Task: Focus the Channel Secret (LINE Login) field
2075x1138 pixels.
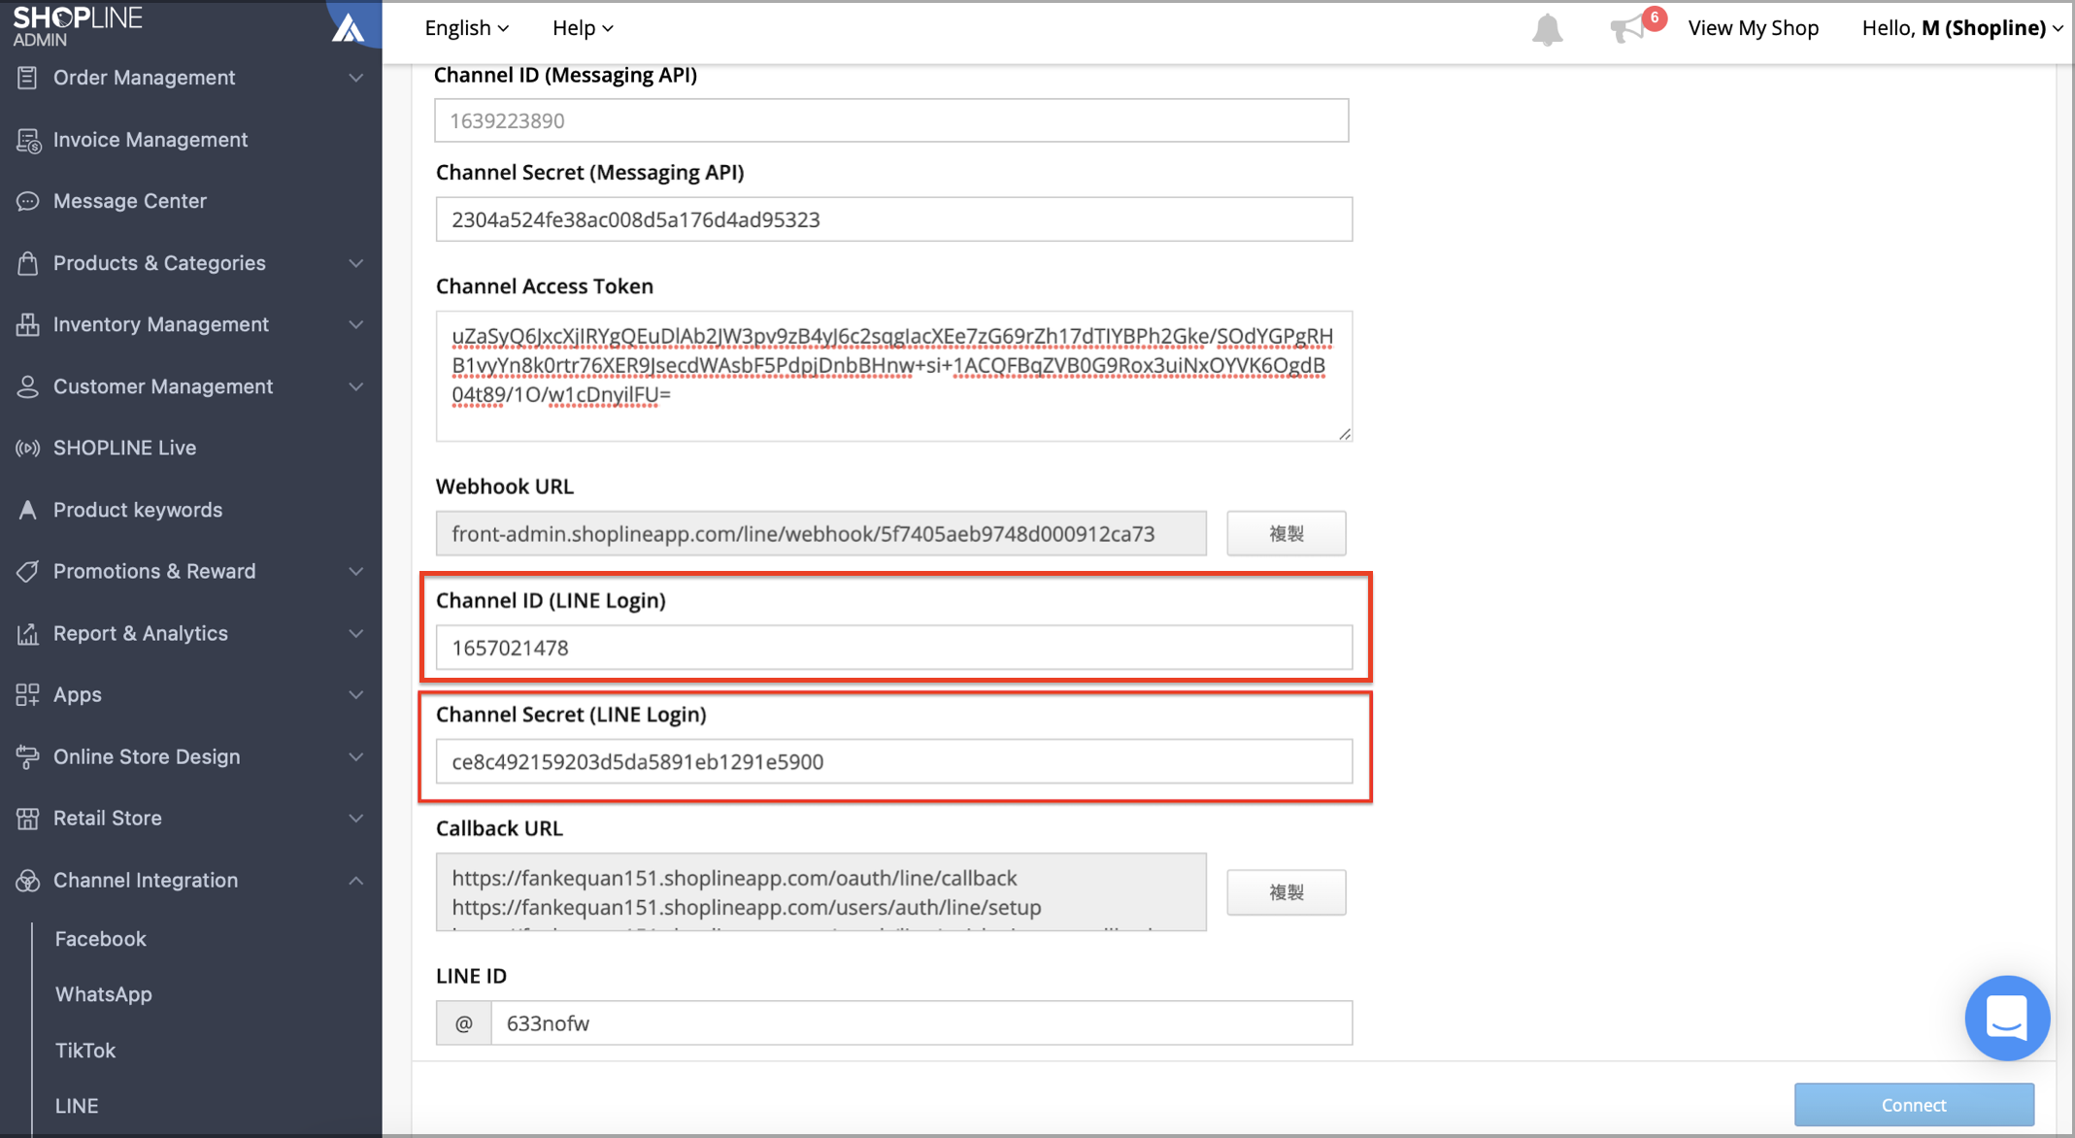Action: click(894, 761)
